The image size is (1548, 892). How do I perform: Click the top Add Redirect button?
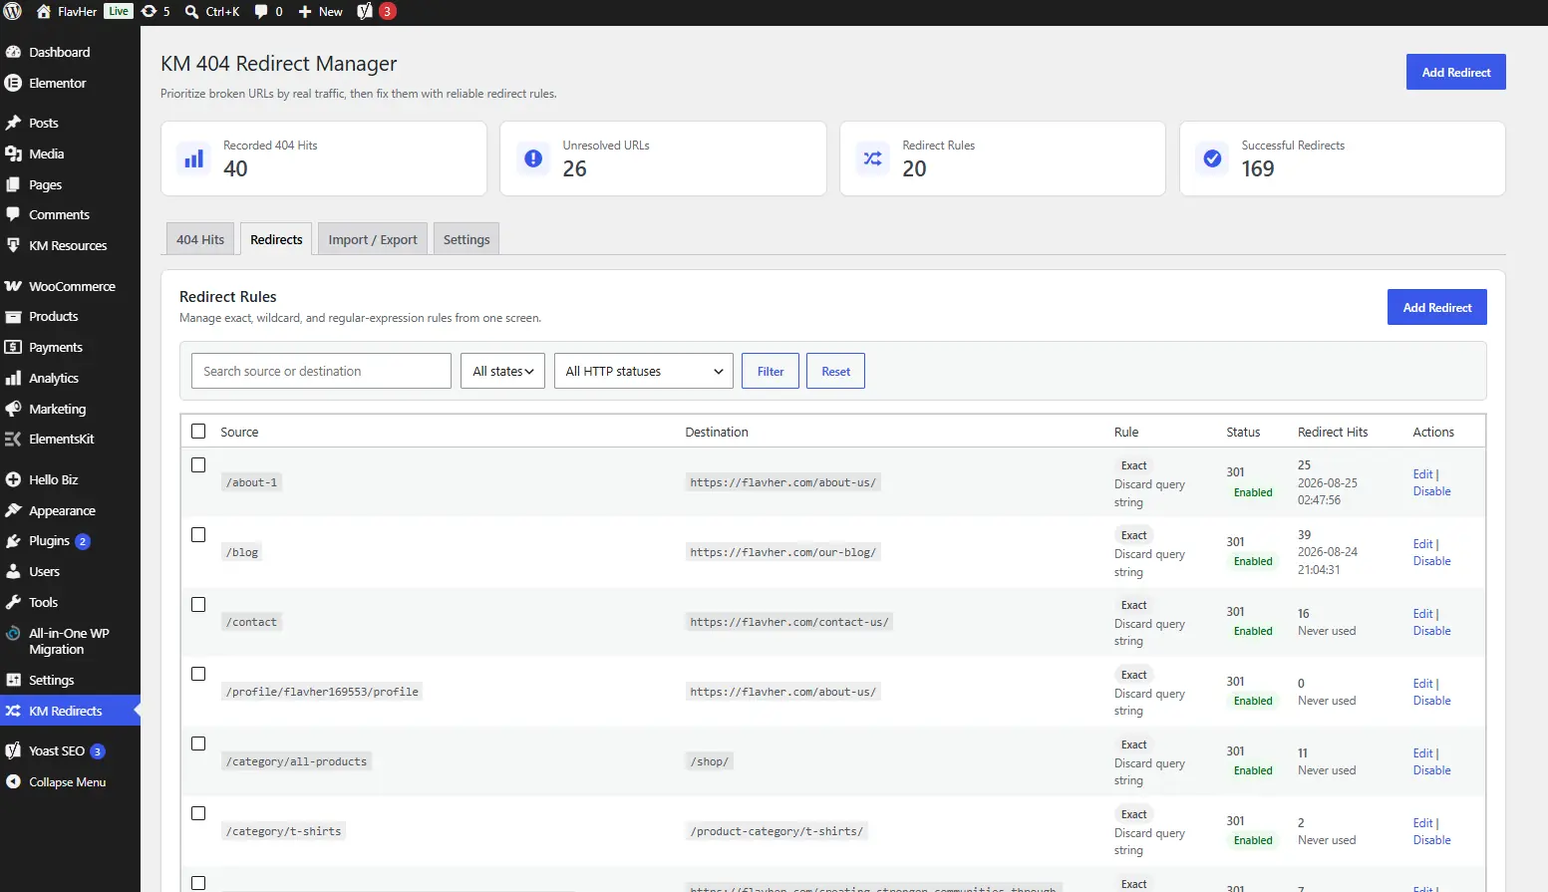point(1456,72)
